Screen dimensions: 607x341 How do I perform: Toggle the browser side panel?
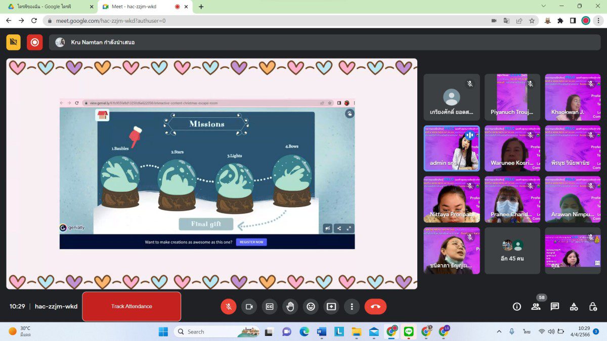pyautogui.click(x=573, y=21)
